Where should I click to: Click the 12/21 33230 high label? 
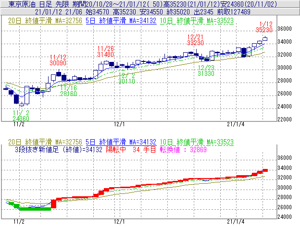[x=195, y=40]
